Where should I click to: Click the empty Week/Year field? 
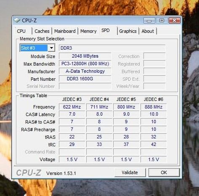tap(154, 86)
